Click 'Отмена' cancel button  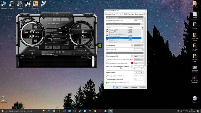point(125,87)
